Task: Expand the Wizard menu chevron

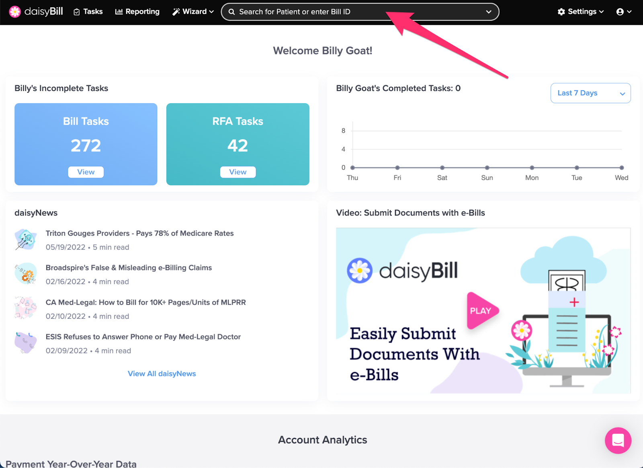Action: [x=211, y=12]
